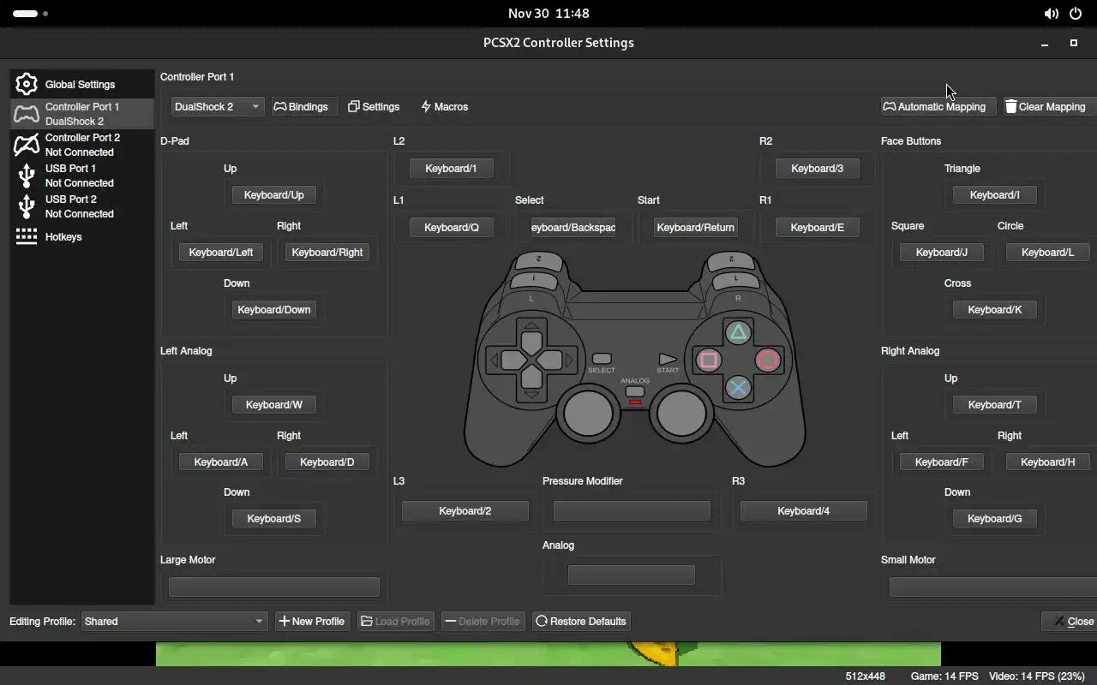Screen dimensions: 1097x685
Task: Click the D-Pad Left Keyboard/Left binding
Action: click(x=221, y=253)
